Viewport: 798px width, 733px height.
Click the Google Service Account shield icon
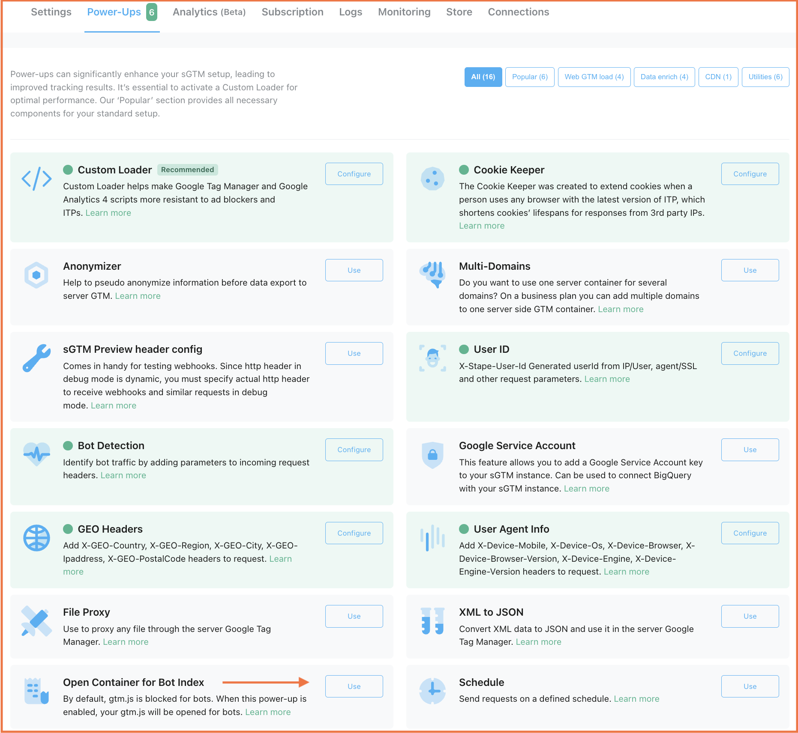pos(432,455)
